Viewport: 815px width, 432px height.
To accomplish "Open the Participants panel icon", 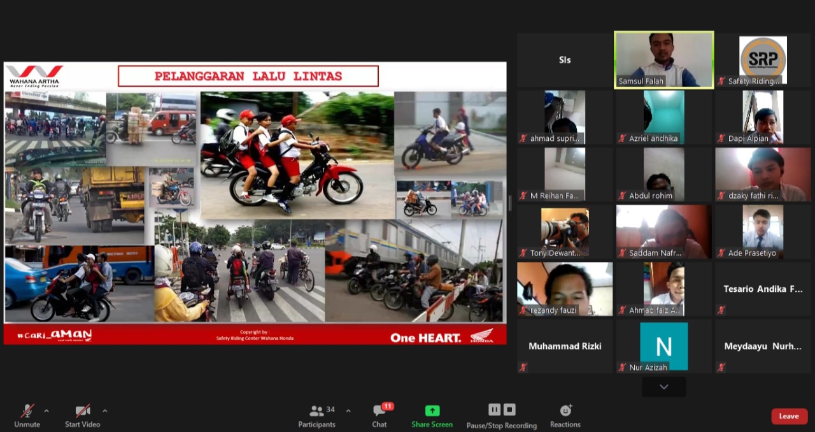I will coord(316,412).
